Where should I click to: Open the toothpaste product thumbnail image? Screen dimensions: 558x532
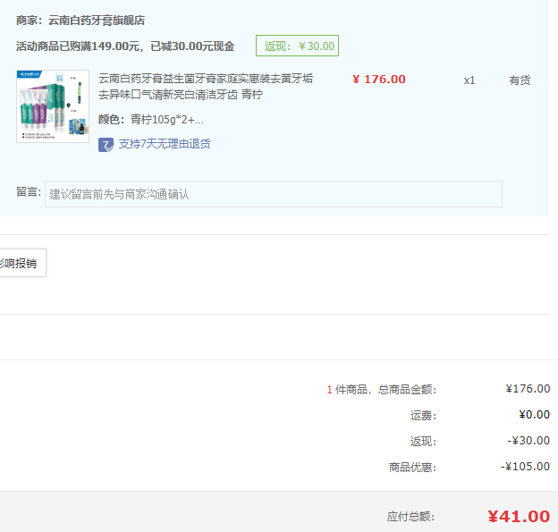click(x=53, y=106)
